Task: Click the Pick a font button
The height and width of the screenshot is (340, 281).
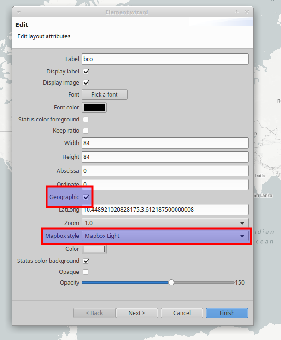Action: [105, 95]
